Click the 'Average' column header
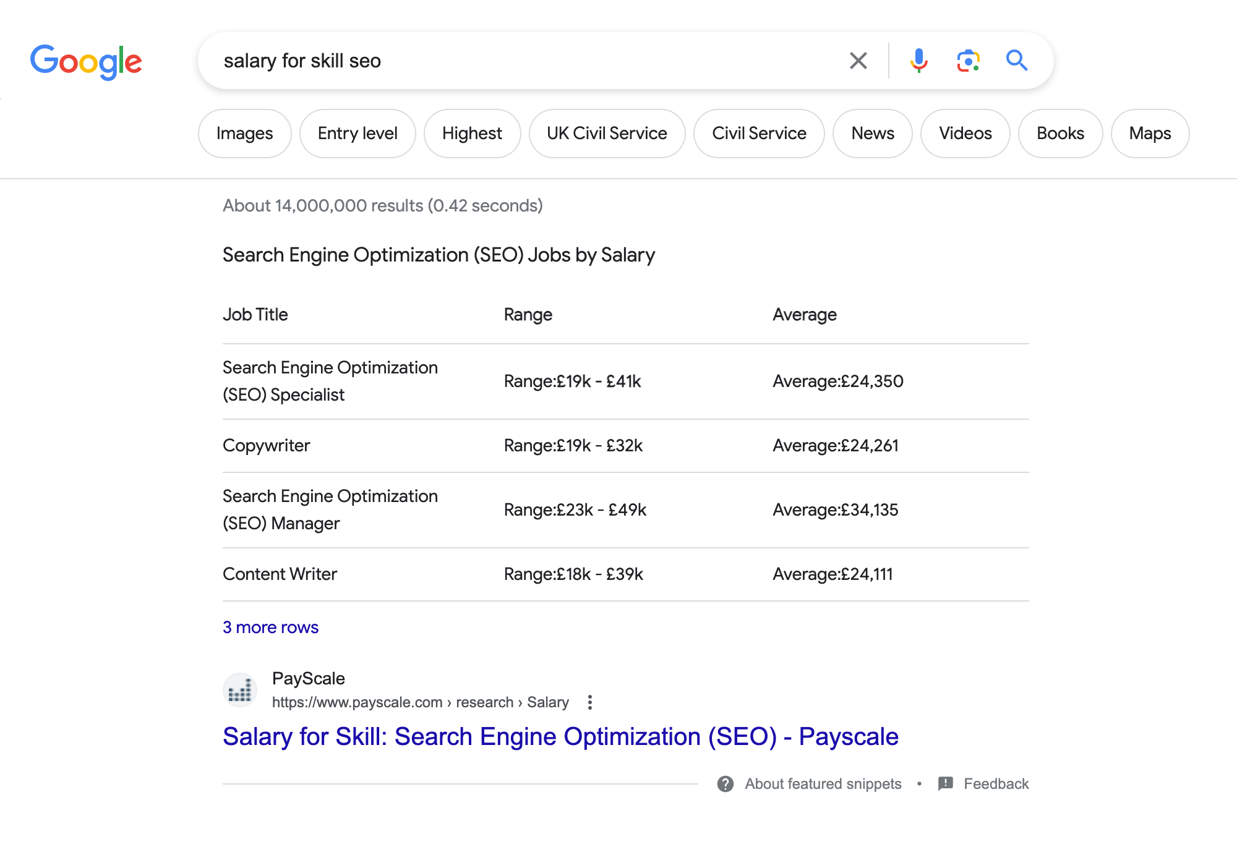1237x847 pixels. coord(805,315)
